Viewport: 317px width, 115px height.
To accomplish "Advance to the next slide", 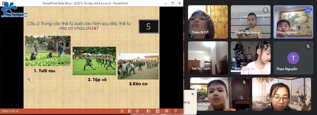I will point(137,111).
